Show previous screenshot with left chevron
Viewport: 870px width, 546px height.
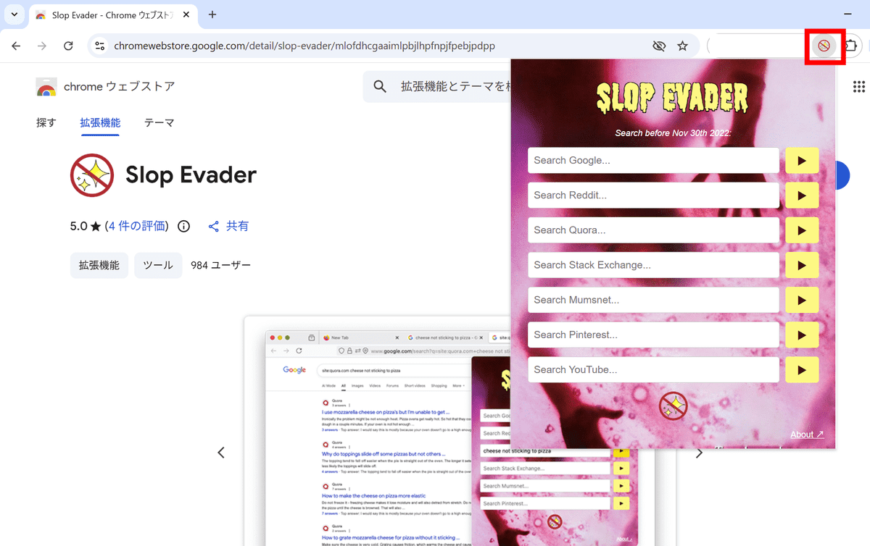click(221, 453)
